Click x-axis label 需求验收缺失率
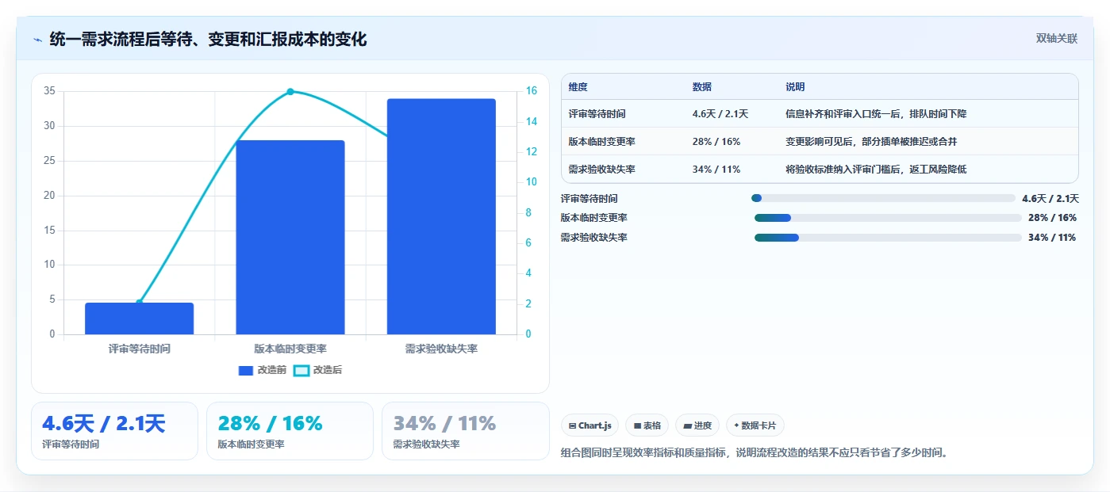The height and width of the screenshot is (492, 1110). [441, 349]
